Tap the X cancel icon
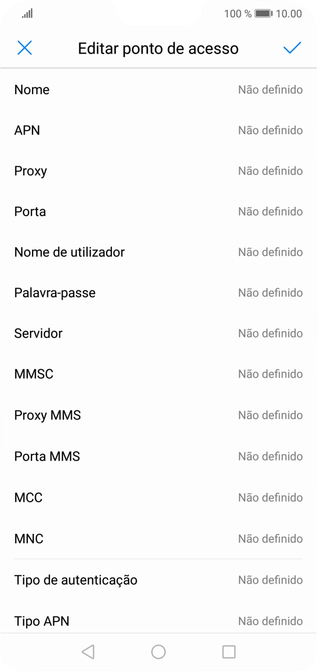Screen dimensions: 317x671 pyautogui.click(x=25, y=48)
